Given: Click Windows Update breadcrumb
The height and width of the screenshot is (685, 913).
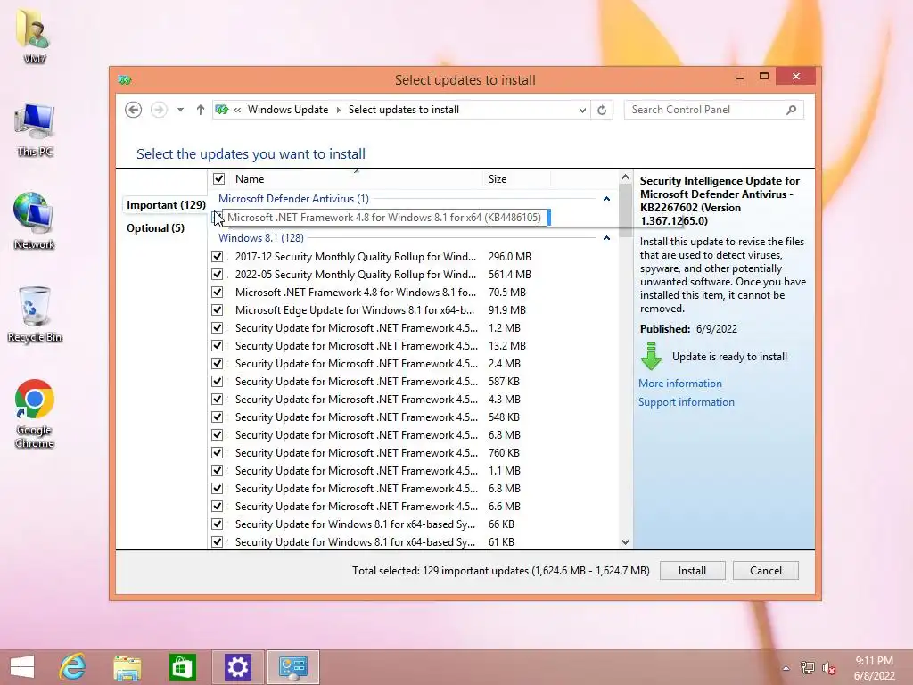Looking at the screenshot, I should coord(288,110).
